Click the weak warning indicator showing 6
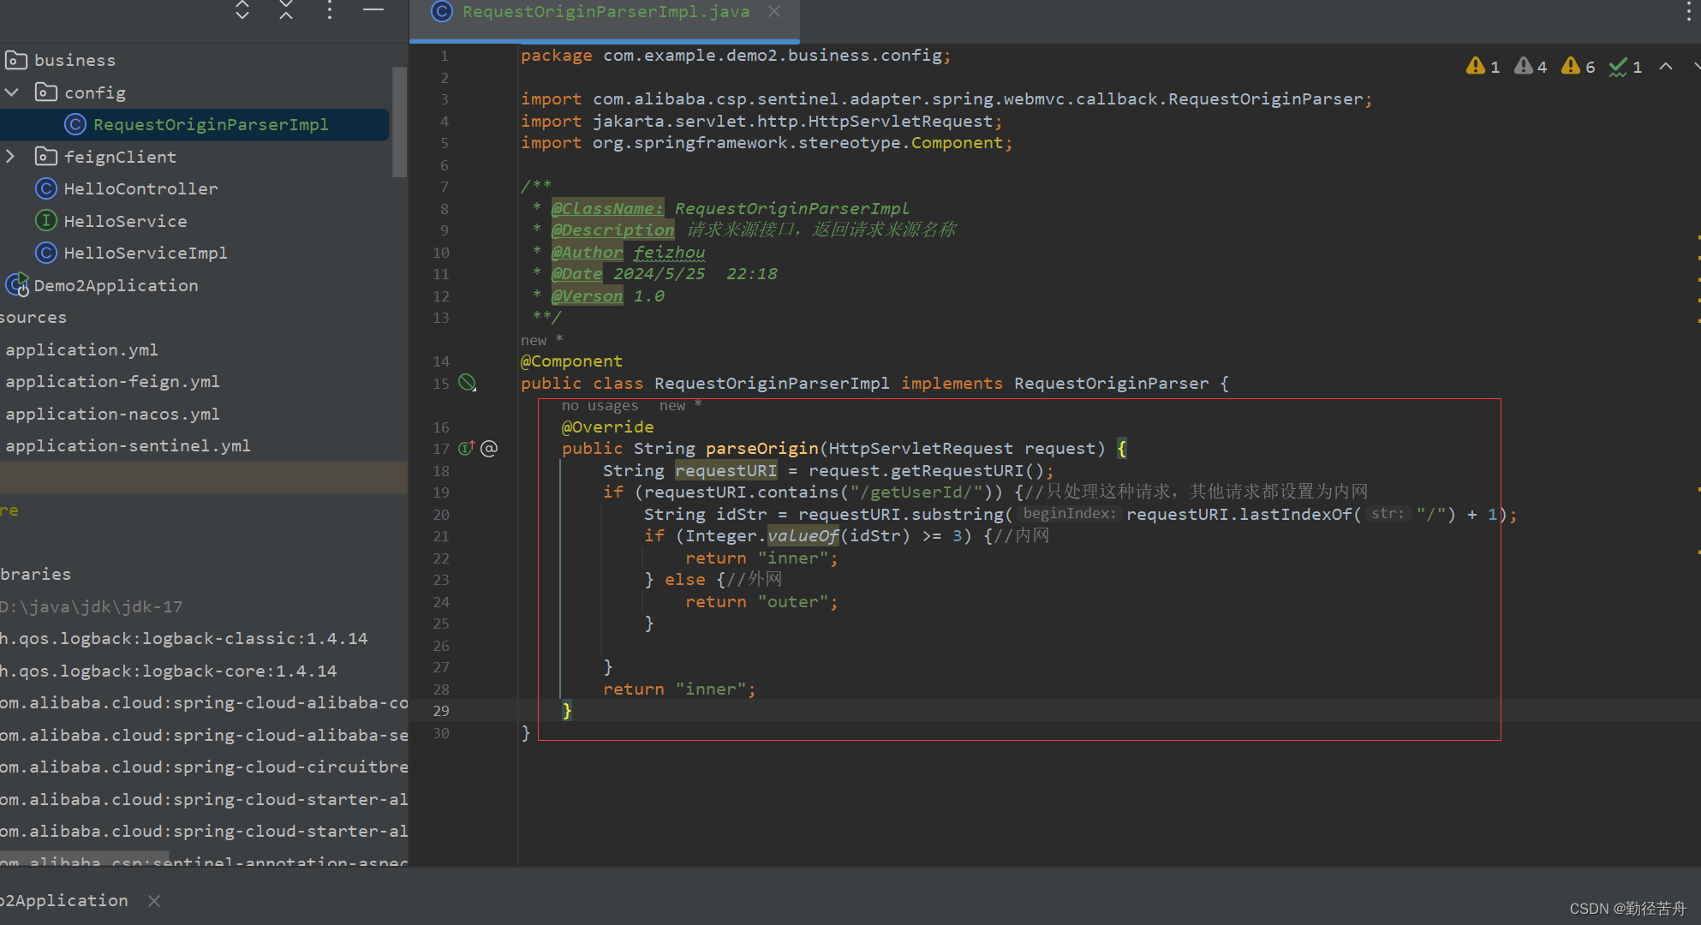 1578,67
